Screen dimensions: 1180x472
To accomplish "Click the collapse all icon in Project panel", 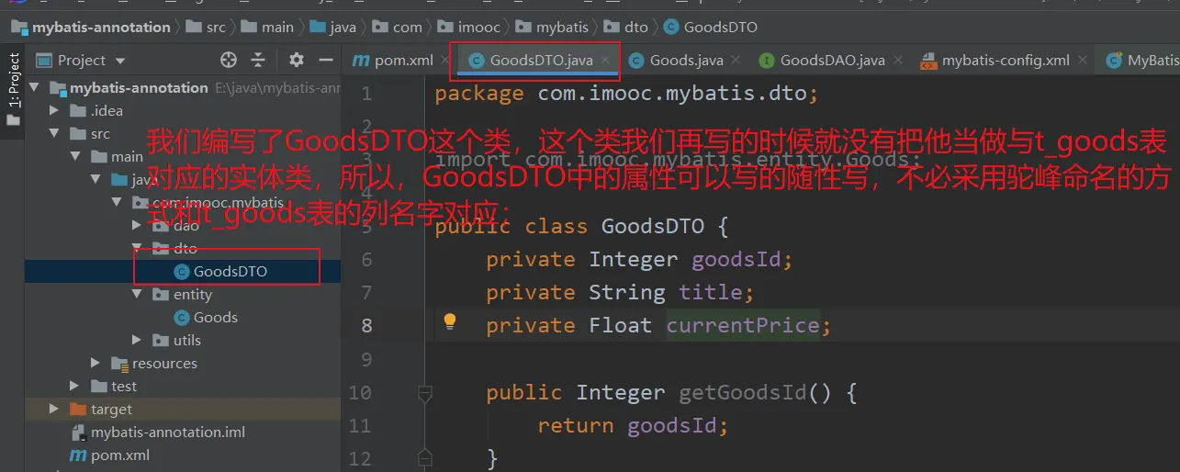I will pyautogui.click(x=258, y=60).
